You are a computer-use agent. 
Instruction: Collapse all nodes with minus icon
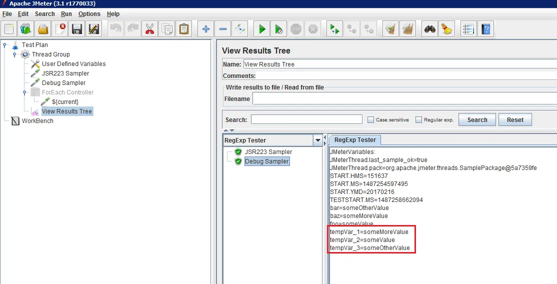(222, 29)
